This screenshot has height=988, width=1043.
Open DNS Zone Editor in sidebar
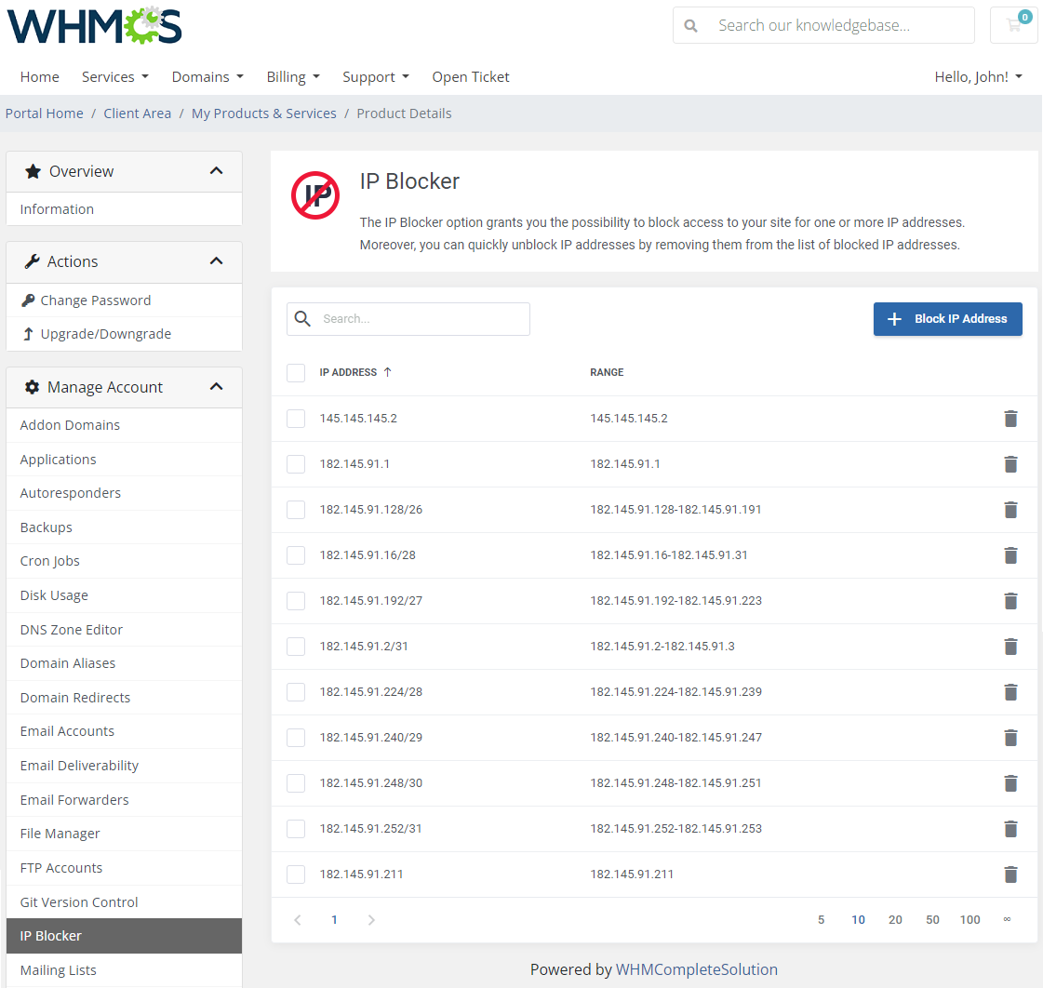tap(124, 630)
